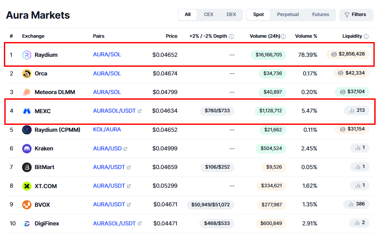Click the XT.COM exchange logo icon
Viewport: 376px width, 241px height.
coord(26,186)
